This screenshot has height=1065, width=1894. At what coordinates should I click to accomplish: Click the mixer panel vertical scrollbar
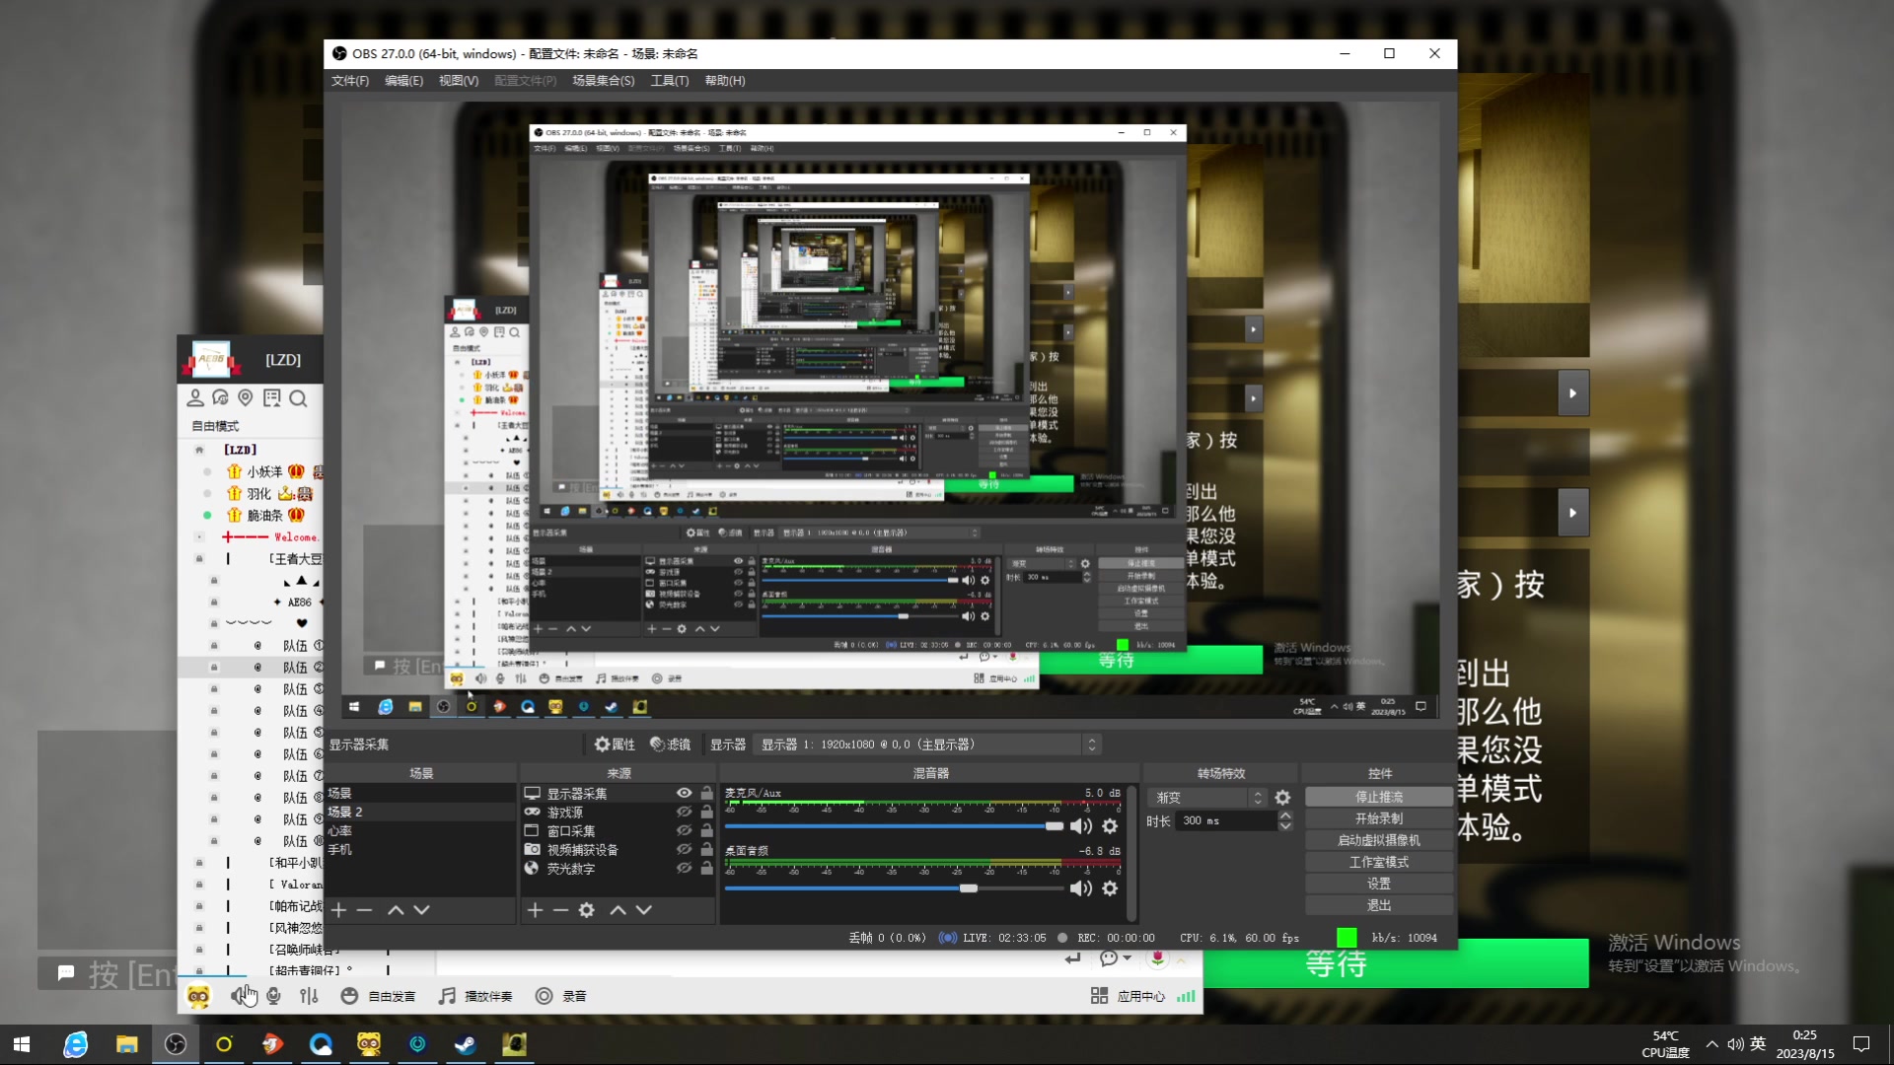pyautogui.click(x=1131, y=854)
